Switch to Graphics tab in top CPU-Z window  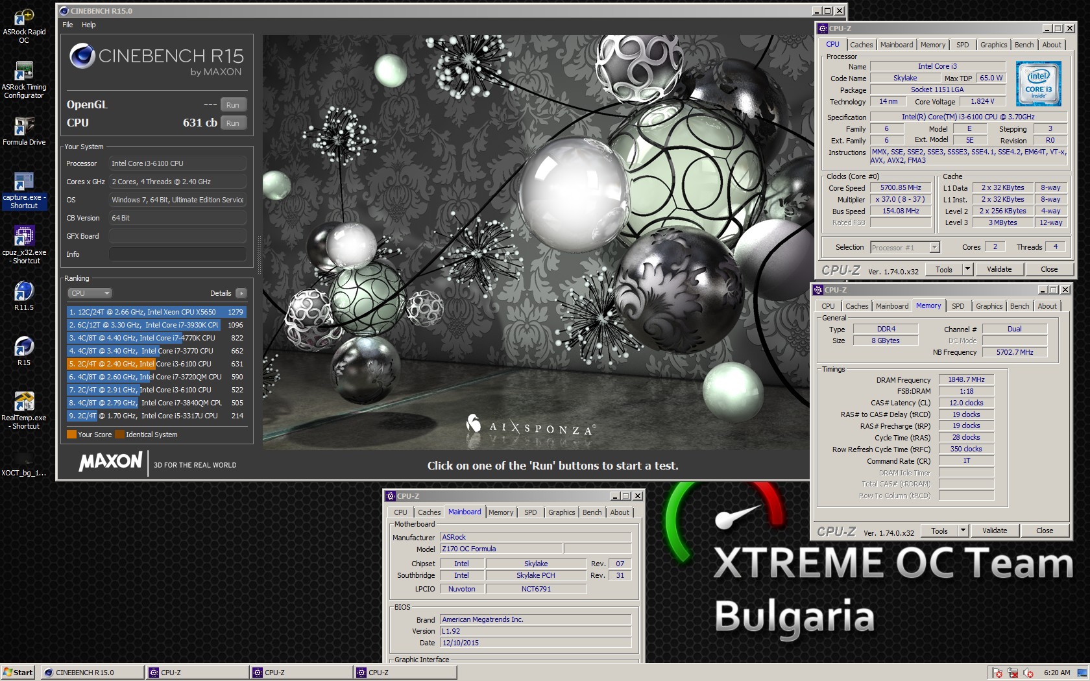click(x=993, y=45)
